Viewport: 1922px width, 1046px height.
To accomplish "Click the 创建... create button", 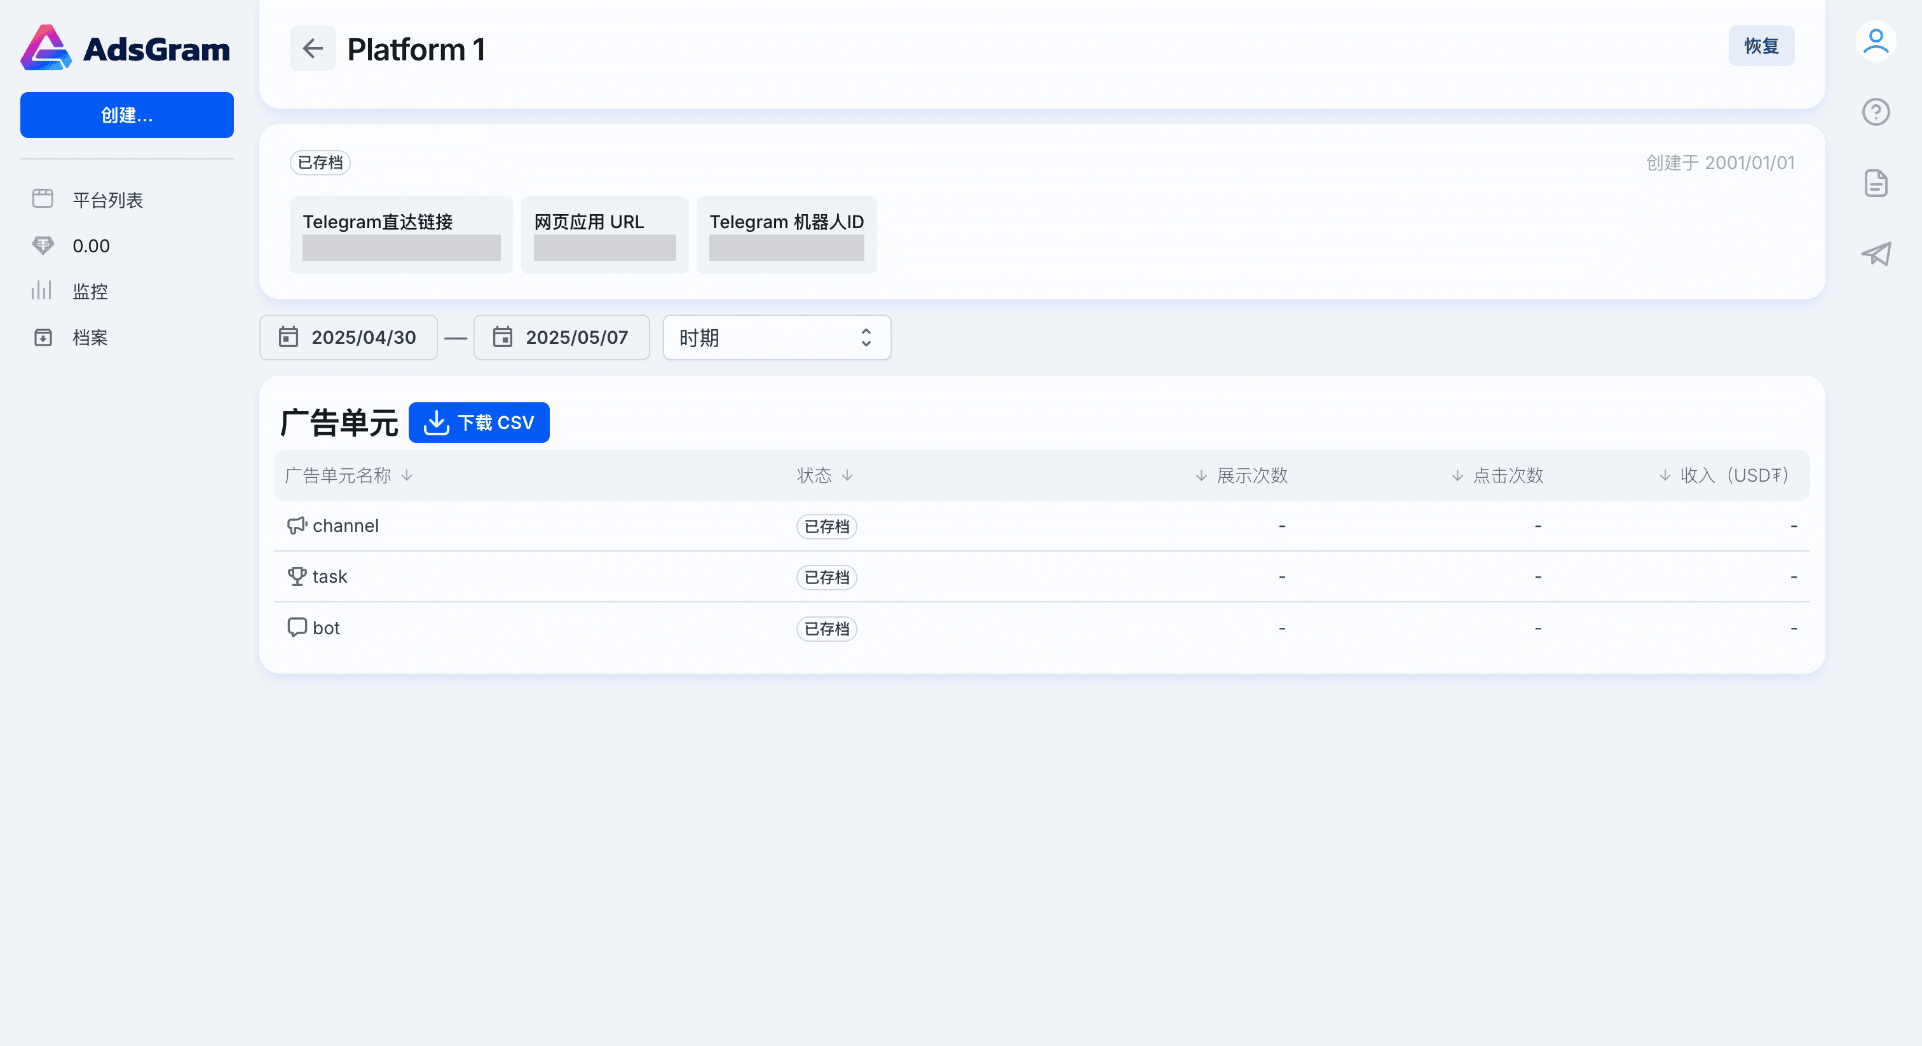I will click(x=127, y=115).
